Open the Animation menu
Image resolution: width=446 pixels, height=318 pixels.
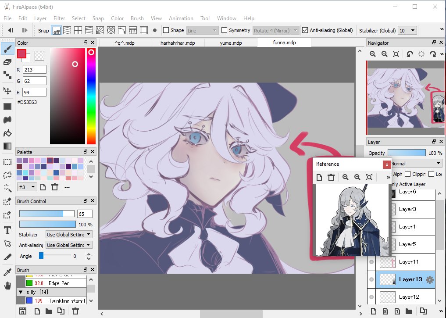181,18
